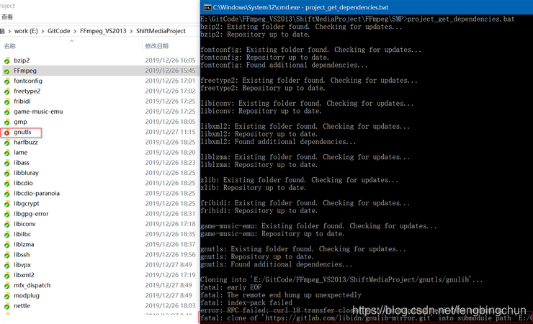Click the libcdio-paranoia folder icon

click(6, 194)
